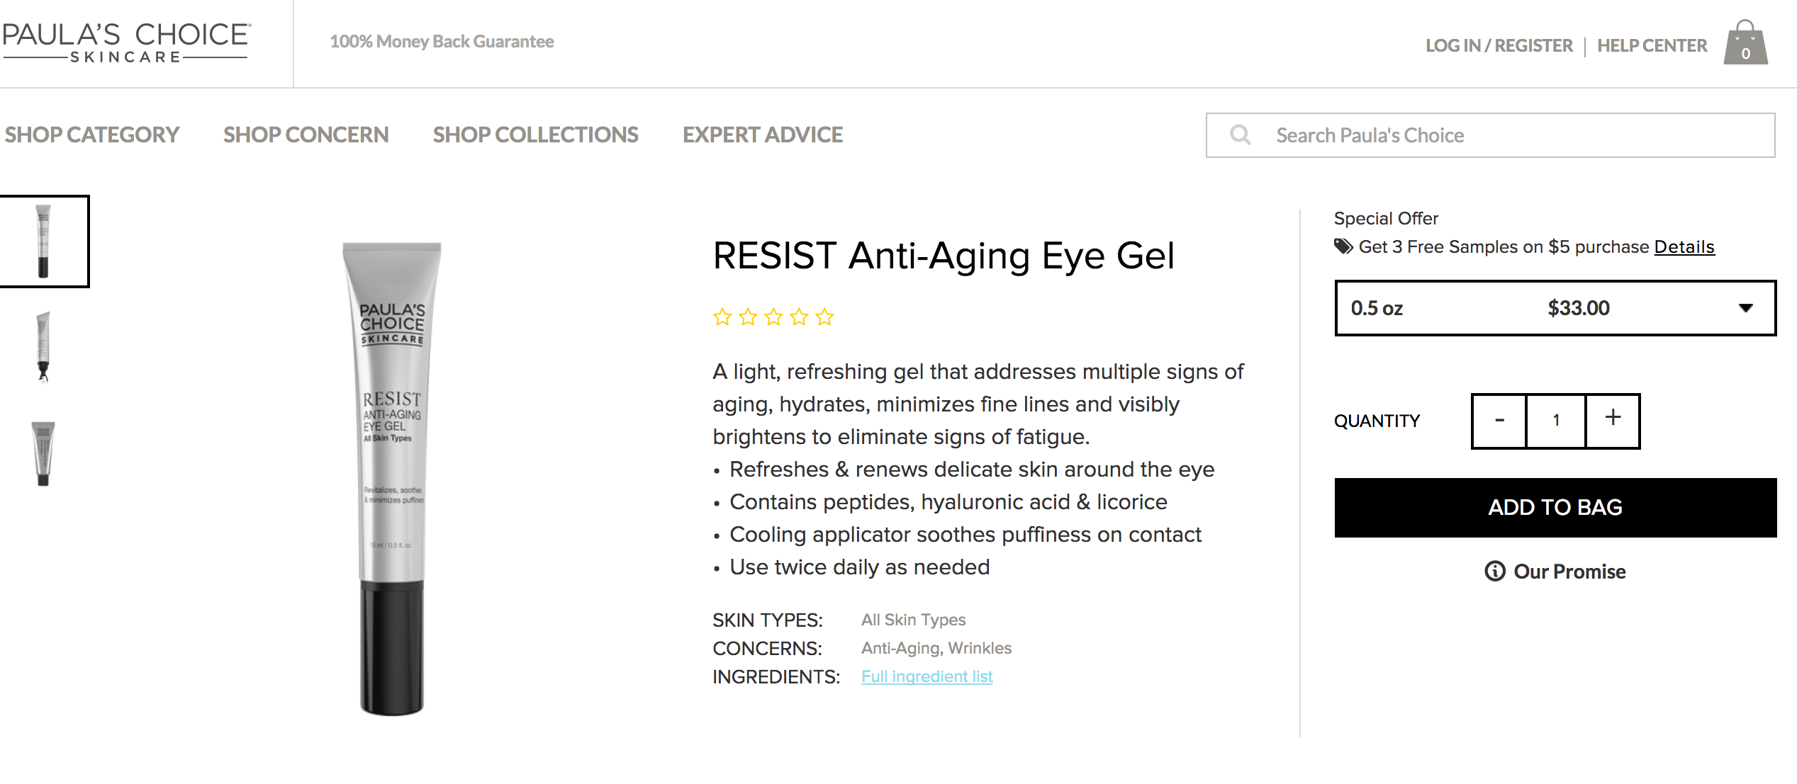Go to Paula's Choice logo home

126,42
